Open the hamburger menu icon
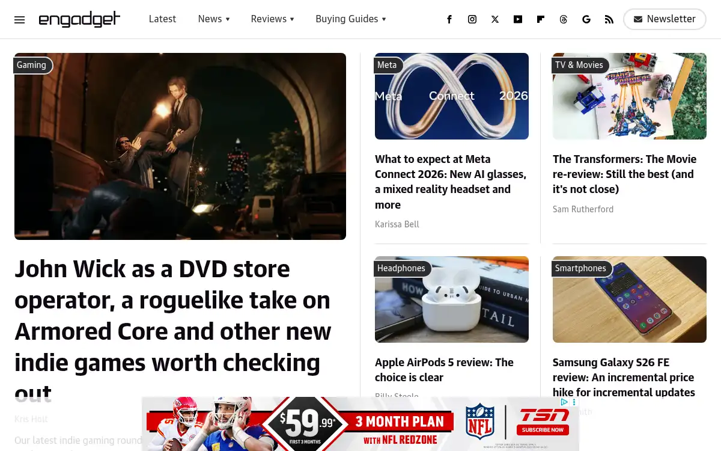This screenshot has height=451, width=721. tap(20, 19)
